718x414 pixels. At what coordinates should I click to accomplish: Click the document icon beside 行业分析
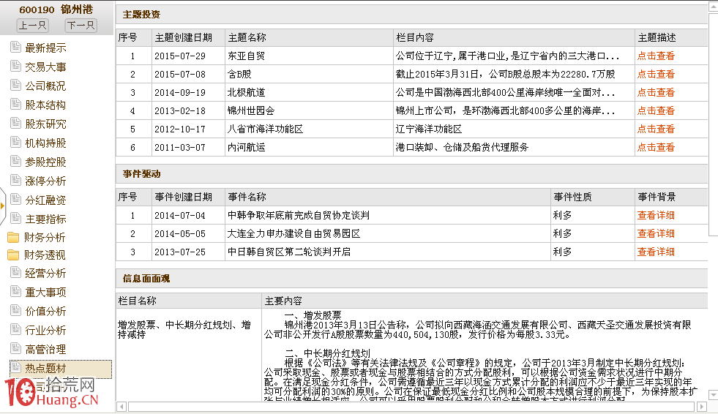pos(15,330)
